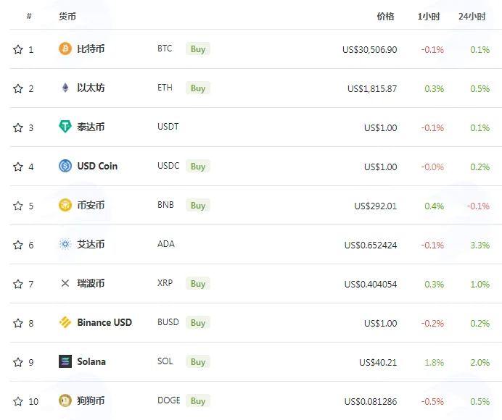Click Buy button next to SOL
This screenshot has width=502, height=420.
tap(198, 362)
